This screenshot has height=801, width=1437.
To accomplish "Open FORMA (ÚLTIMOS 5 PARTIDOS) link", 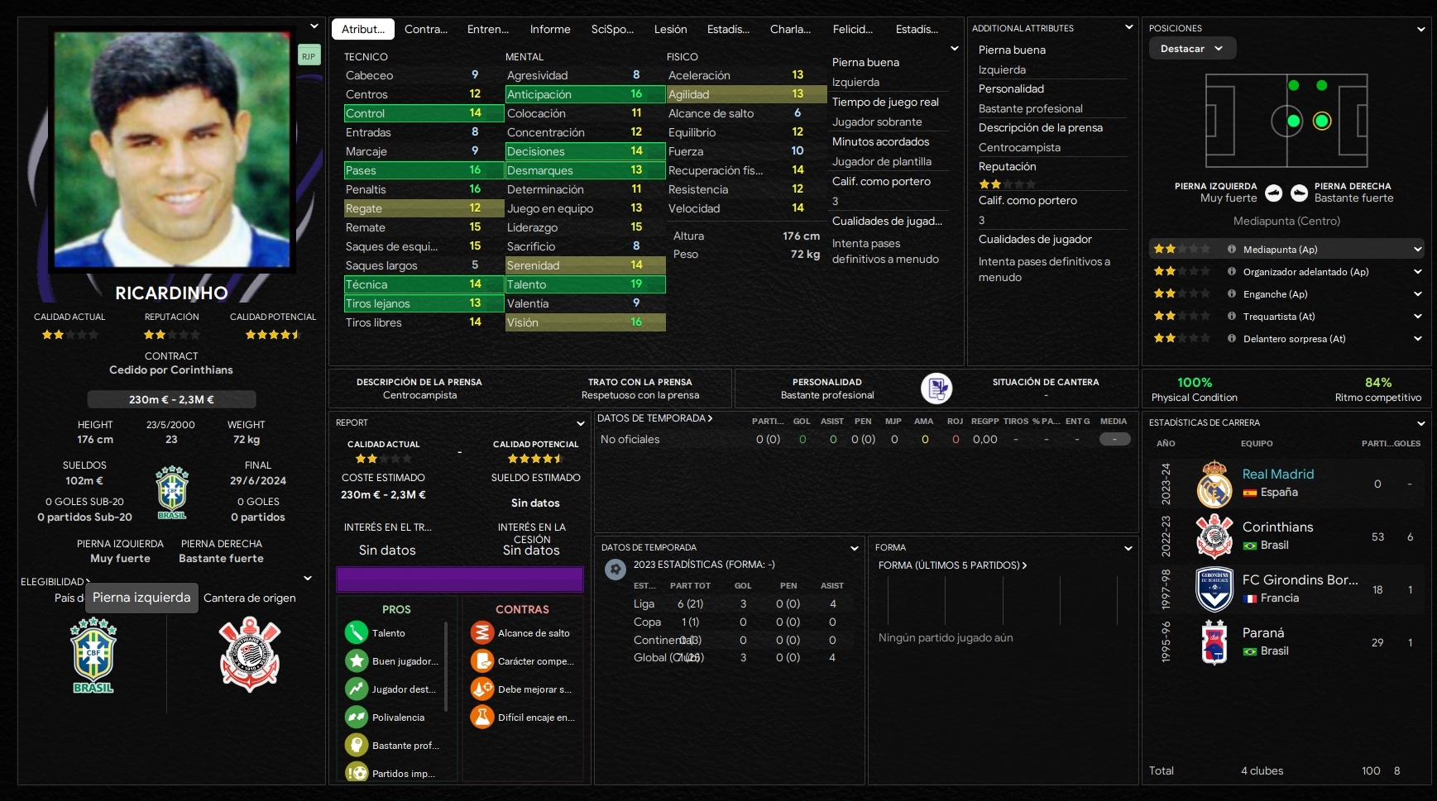I will (952, 565).
